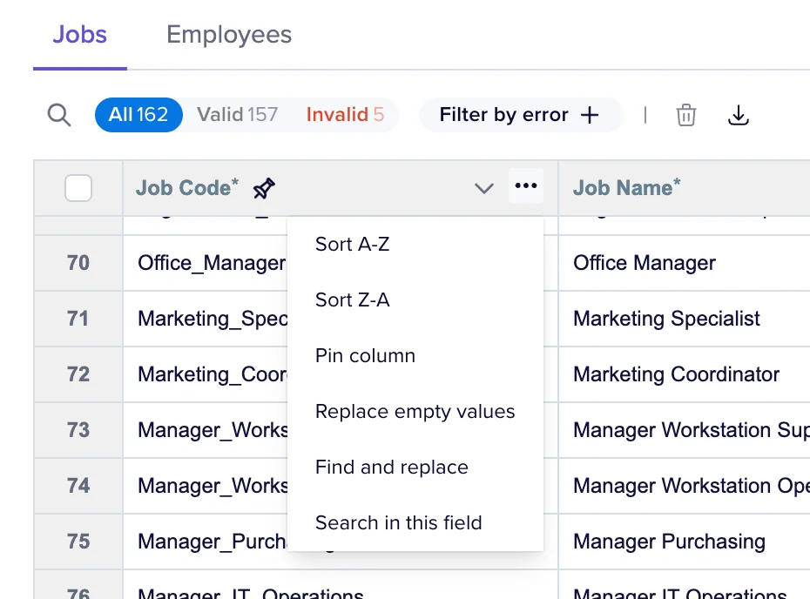Select Replace empty values option
810x599 pixels.
(x=415, y=412)
